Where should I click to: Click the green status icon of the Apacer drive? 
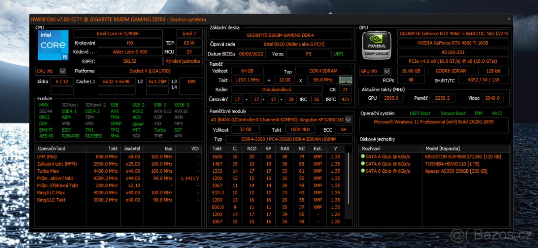pos(363,171)
